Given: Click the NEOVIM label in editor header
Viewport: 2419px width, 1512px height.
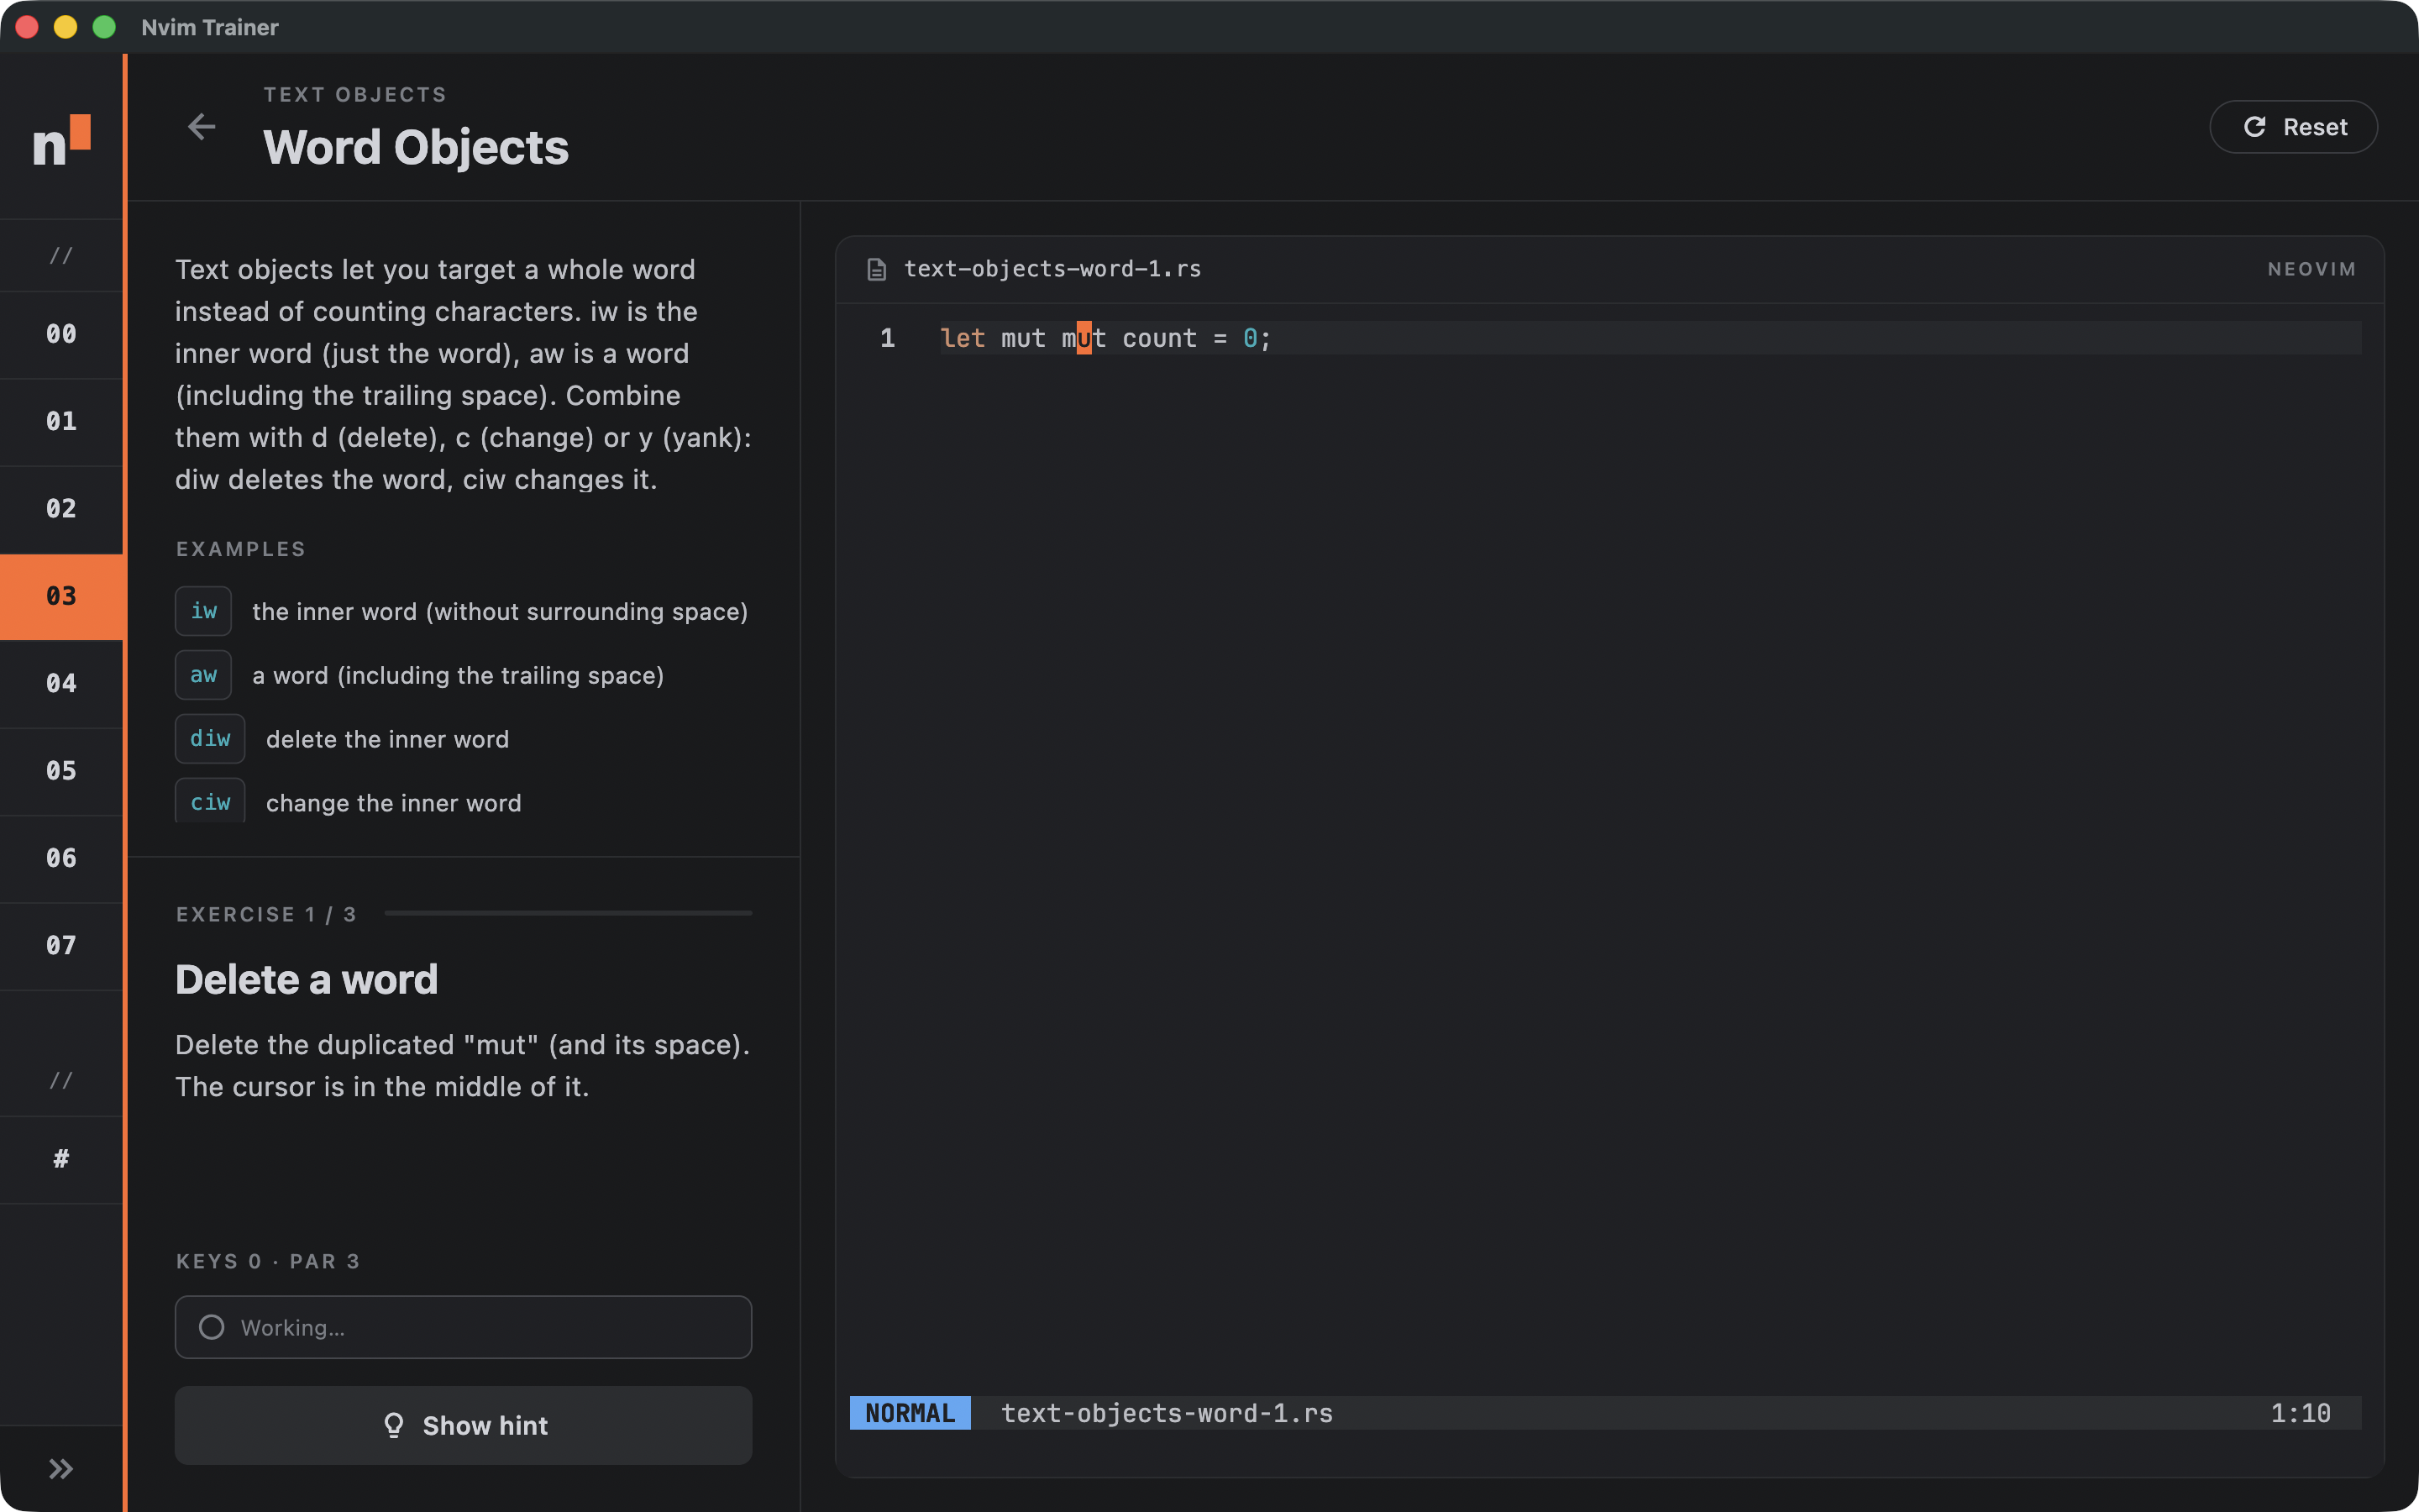Looking at the screenshot, I should 2311,269.
